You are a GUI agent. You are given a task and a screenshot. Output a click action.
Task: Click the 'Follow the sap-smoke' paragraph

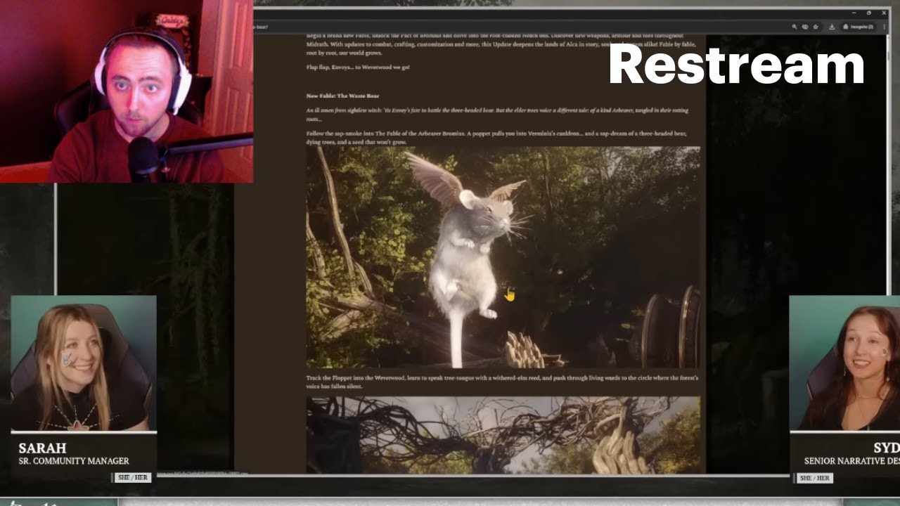496,137
